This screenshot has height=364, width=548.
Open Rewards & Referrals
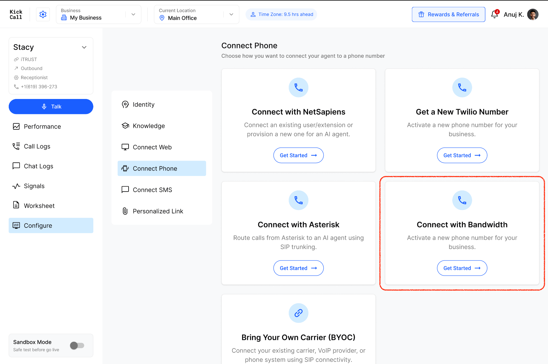(448, 14)
